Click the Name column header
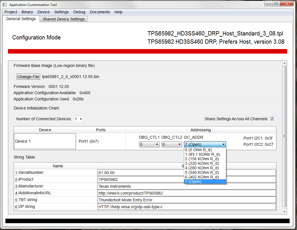297x230 pixels. pos(58,166)
